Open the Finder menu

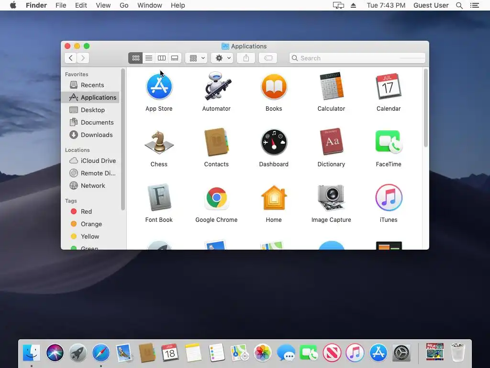(36, 5)
